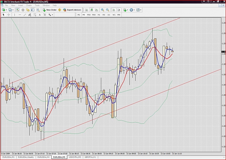Select the Crosshair tool

pos(9,15)
